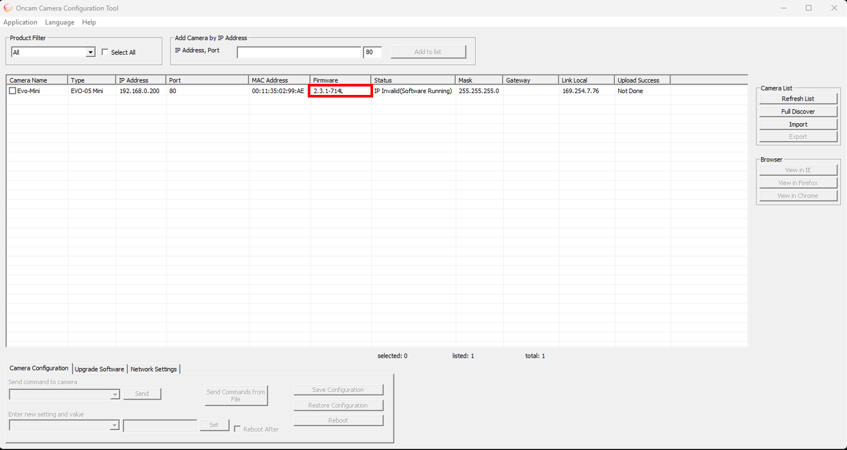Click the Oncam application logo icon

coord(8,8)
